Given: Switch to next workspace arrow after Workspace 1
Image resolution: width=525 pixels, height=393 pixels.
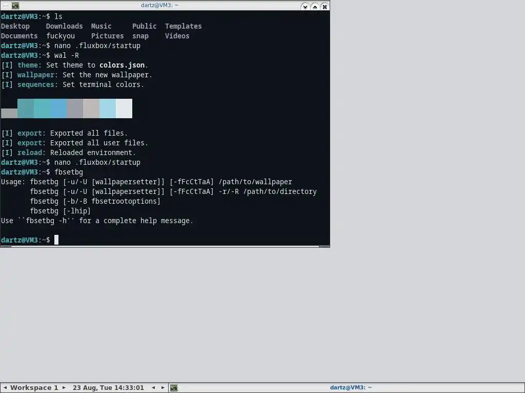Looking at the screenshot, I should click(64, 388).
